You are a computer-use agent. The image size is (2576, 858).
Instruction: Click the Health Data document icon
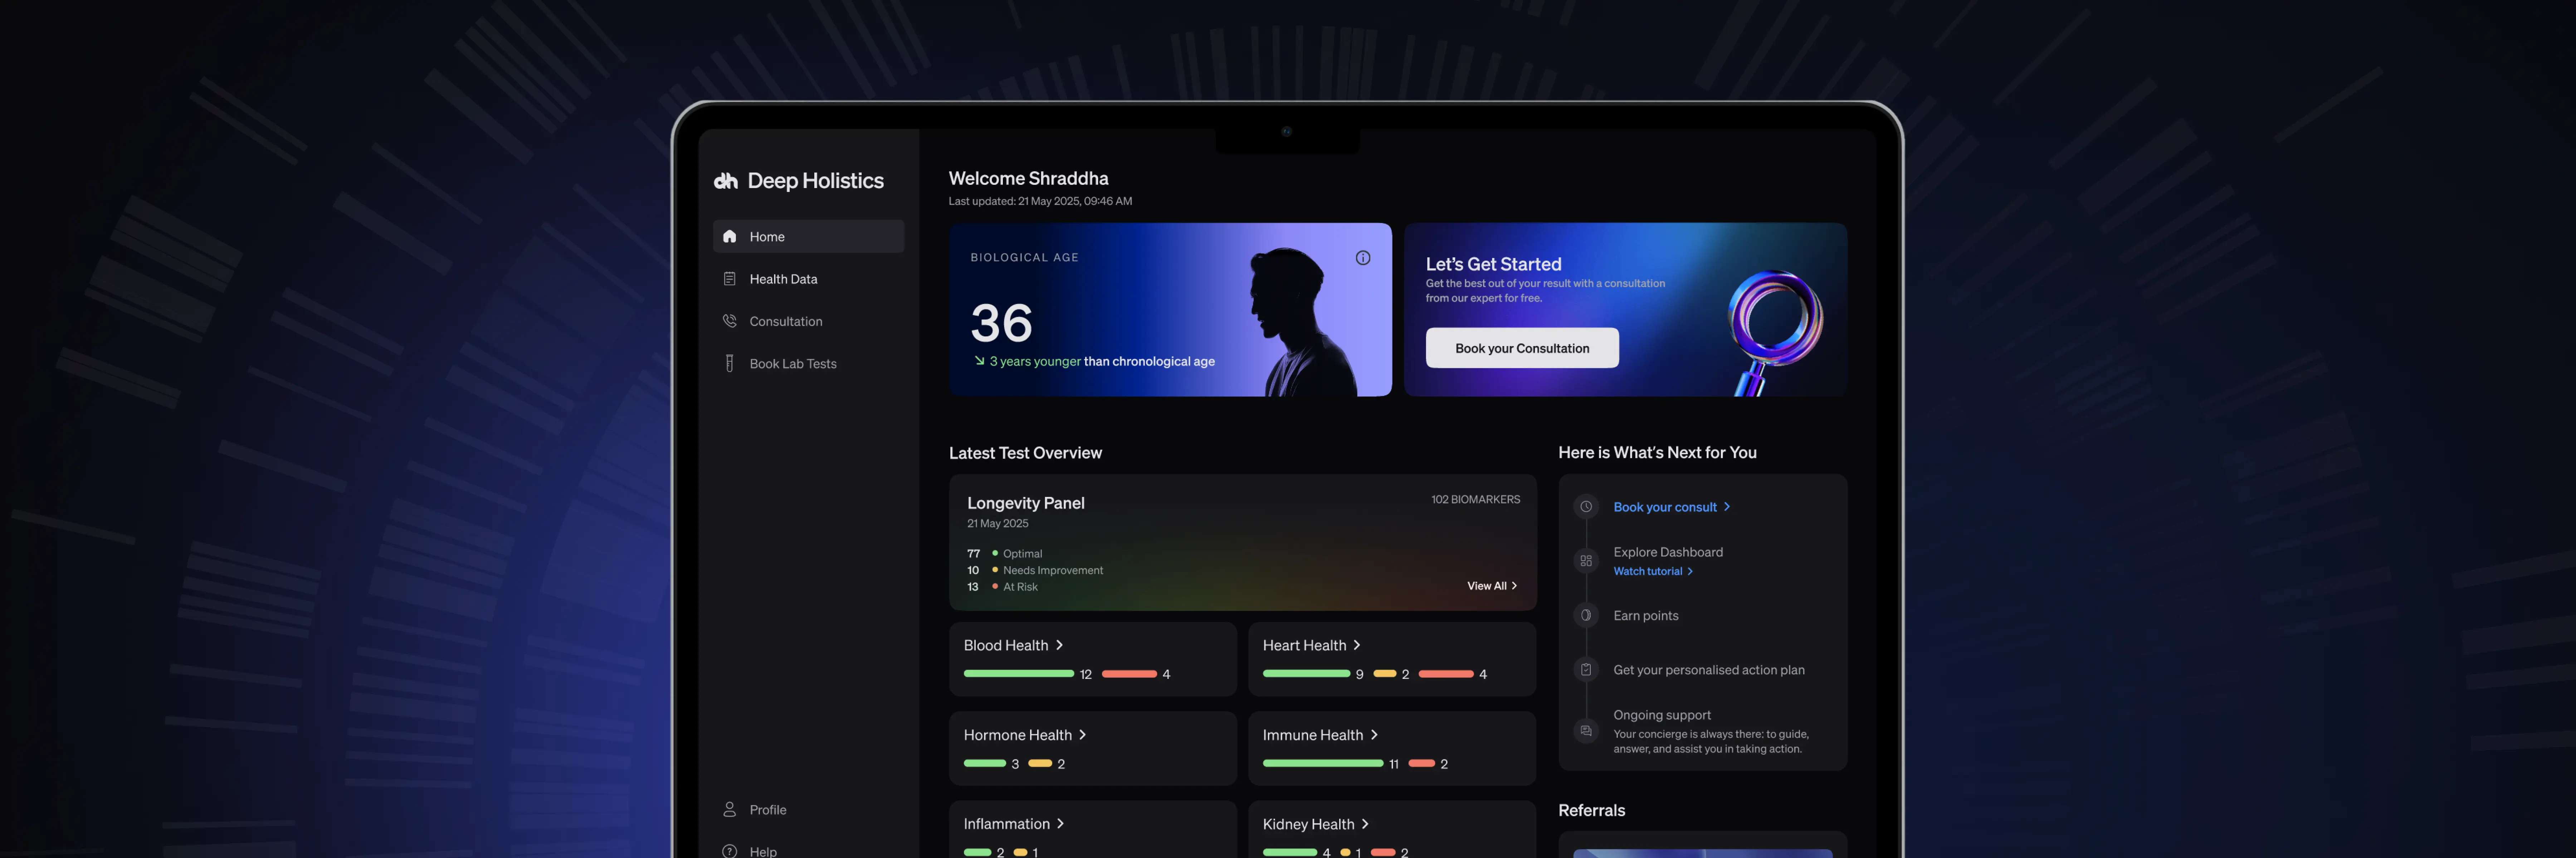pos(729,279)
